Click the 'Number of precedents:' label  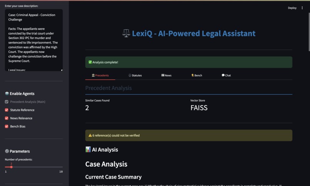pyautogui.click(x=18, y=159)
